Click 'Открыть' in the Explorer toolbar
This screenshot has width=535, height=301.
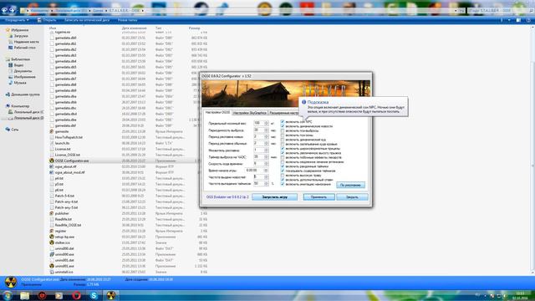pyautogui.click(x=47, y=20)
